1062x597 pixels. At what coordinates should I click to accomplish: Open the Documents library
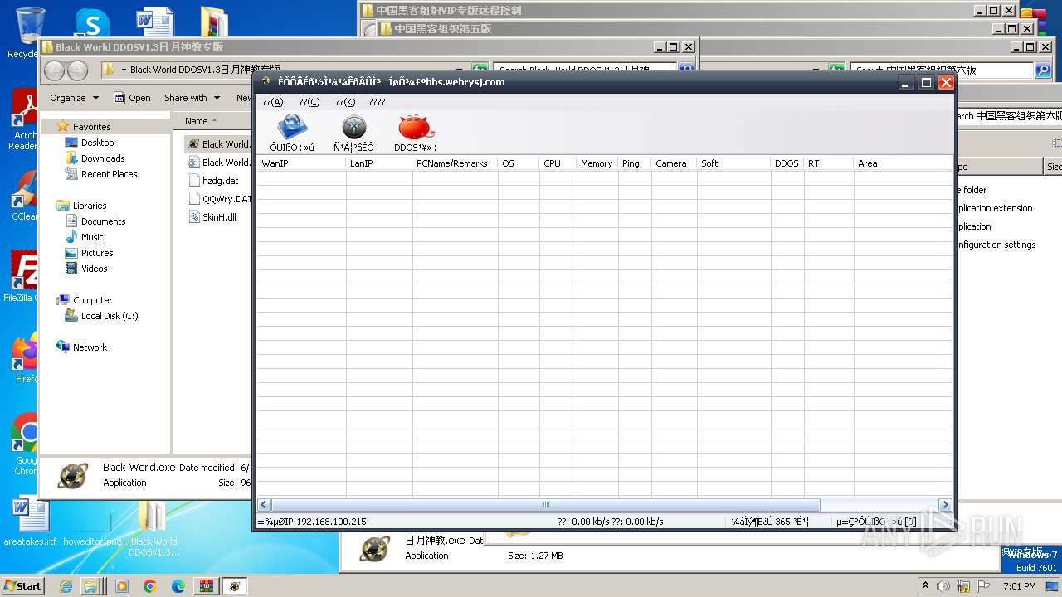(x=103, y=221)
